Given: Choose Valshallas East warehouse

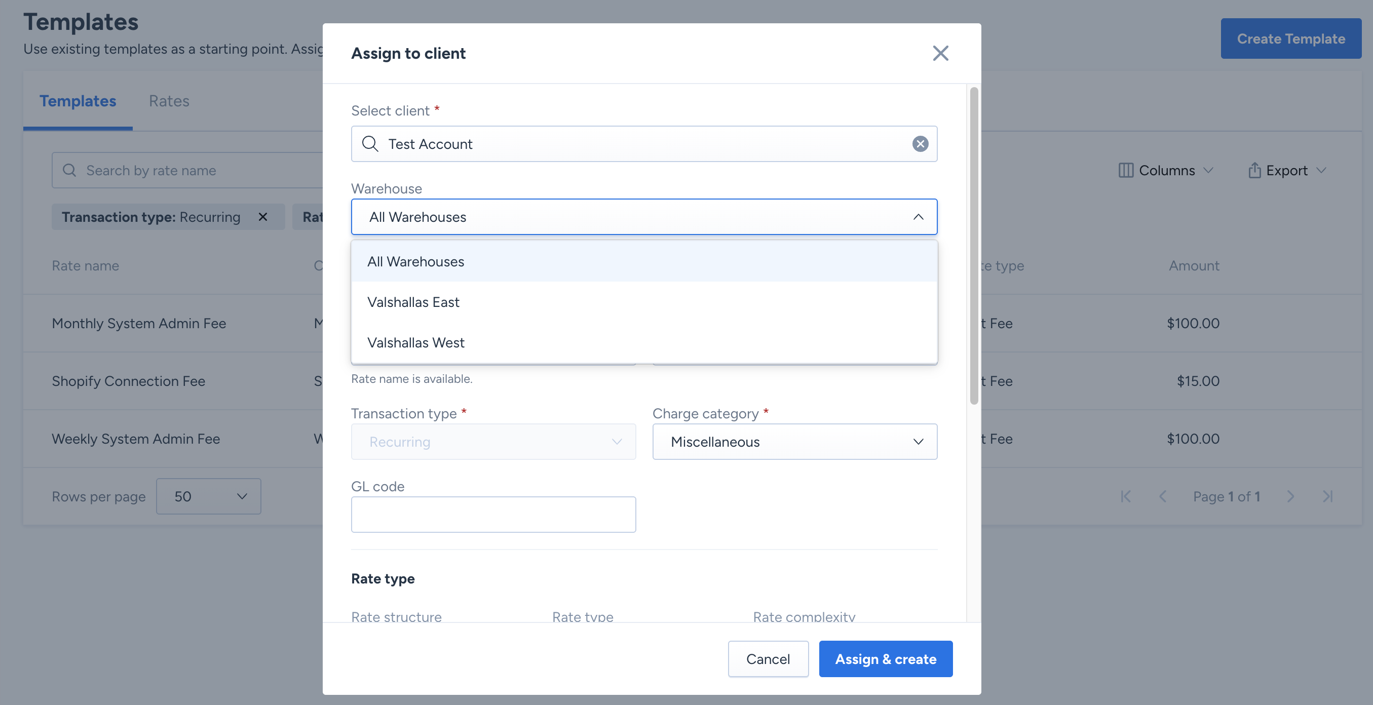Looking at the screenshot, I should point(644,302).
